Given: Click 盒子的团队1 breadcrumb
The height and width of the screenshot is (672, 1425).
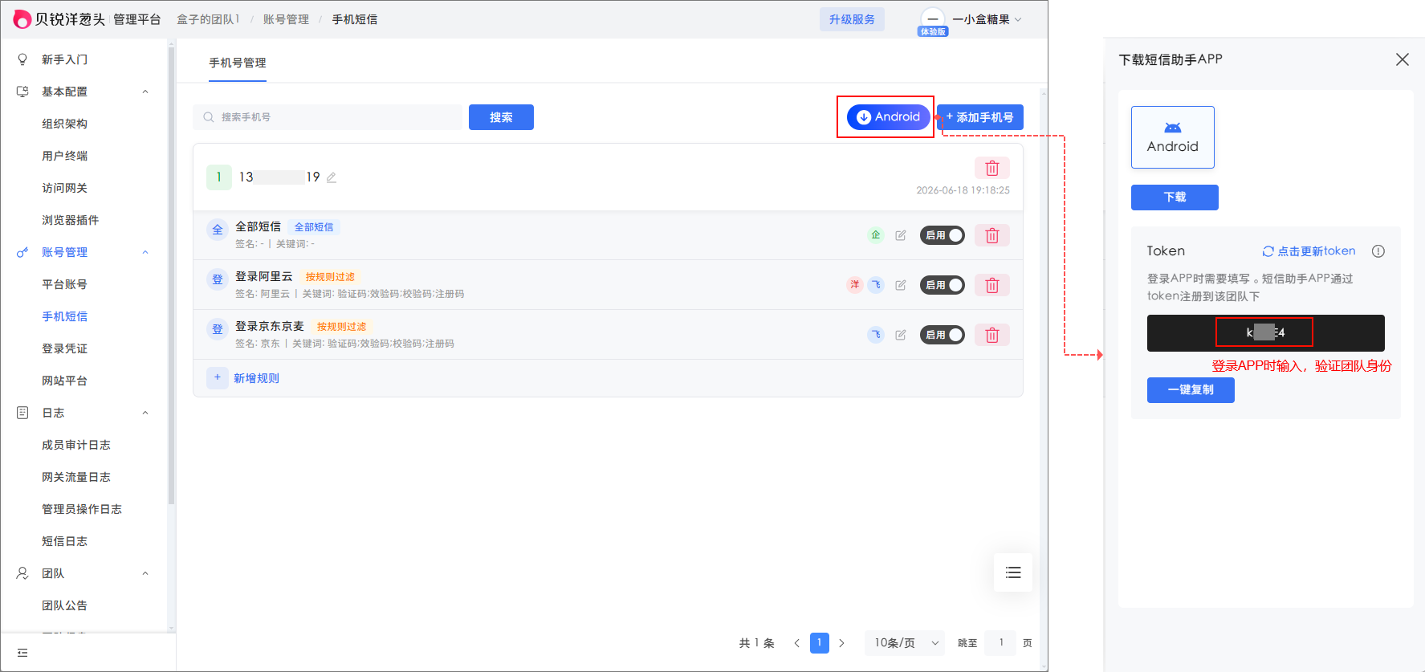Looking at the screenshot, I should tap(208, 19).
